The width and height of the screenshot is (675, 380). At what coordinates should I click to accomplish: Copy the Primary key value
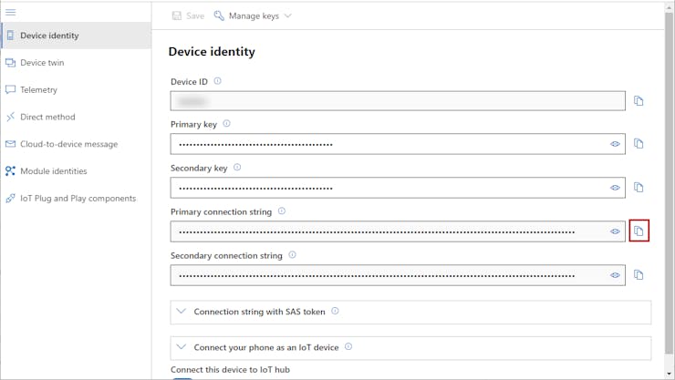[x=639, y=144]
